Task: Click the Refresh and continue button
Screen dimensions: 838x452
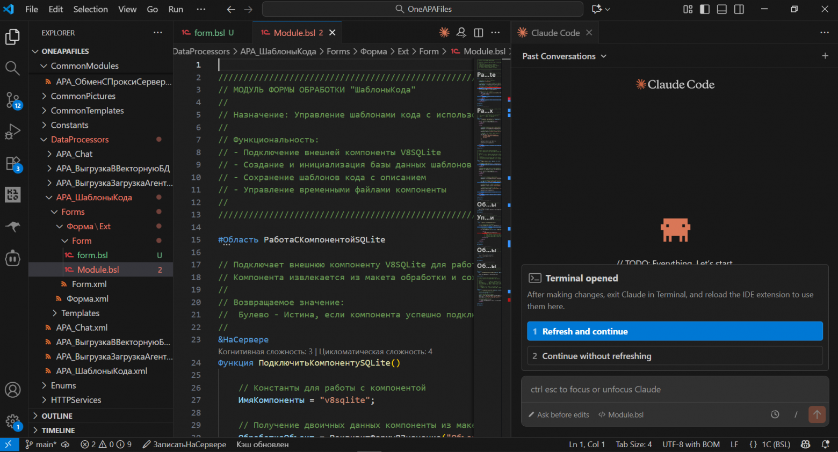Action: (x=675, y=331)
